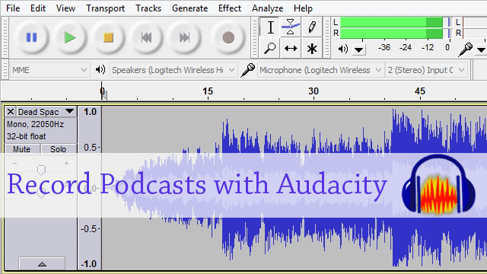Click the track gain slider
This screenshot has width=487, height=274.
point(41,169)
